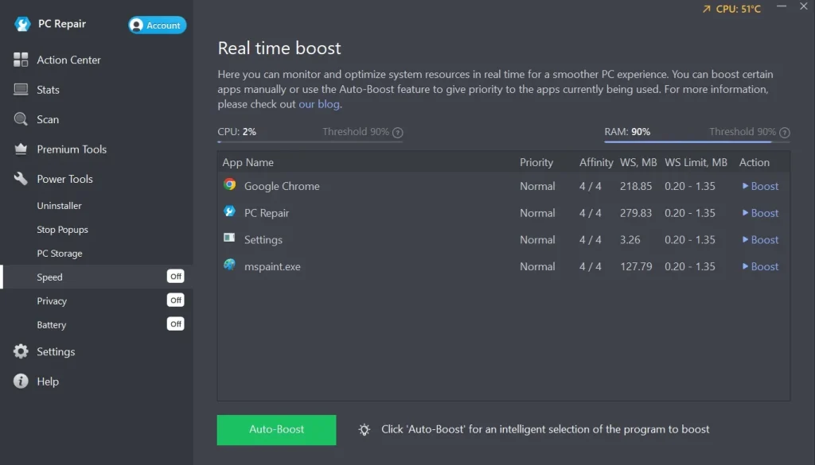This screenshot has width=815, height=465.
Task: Click the Action column header
Action: tap(755, 162)
